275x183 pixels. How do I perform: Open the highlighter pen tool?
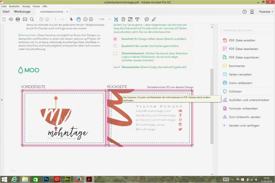click(154, 19)
